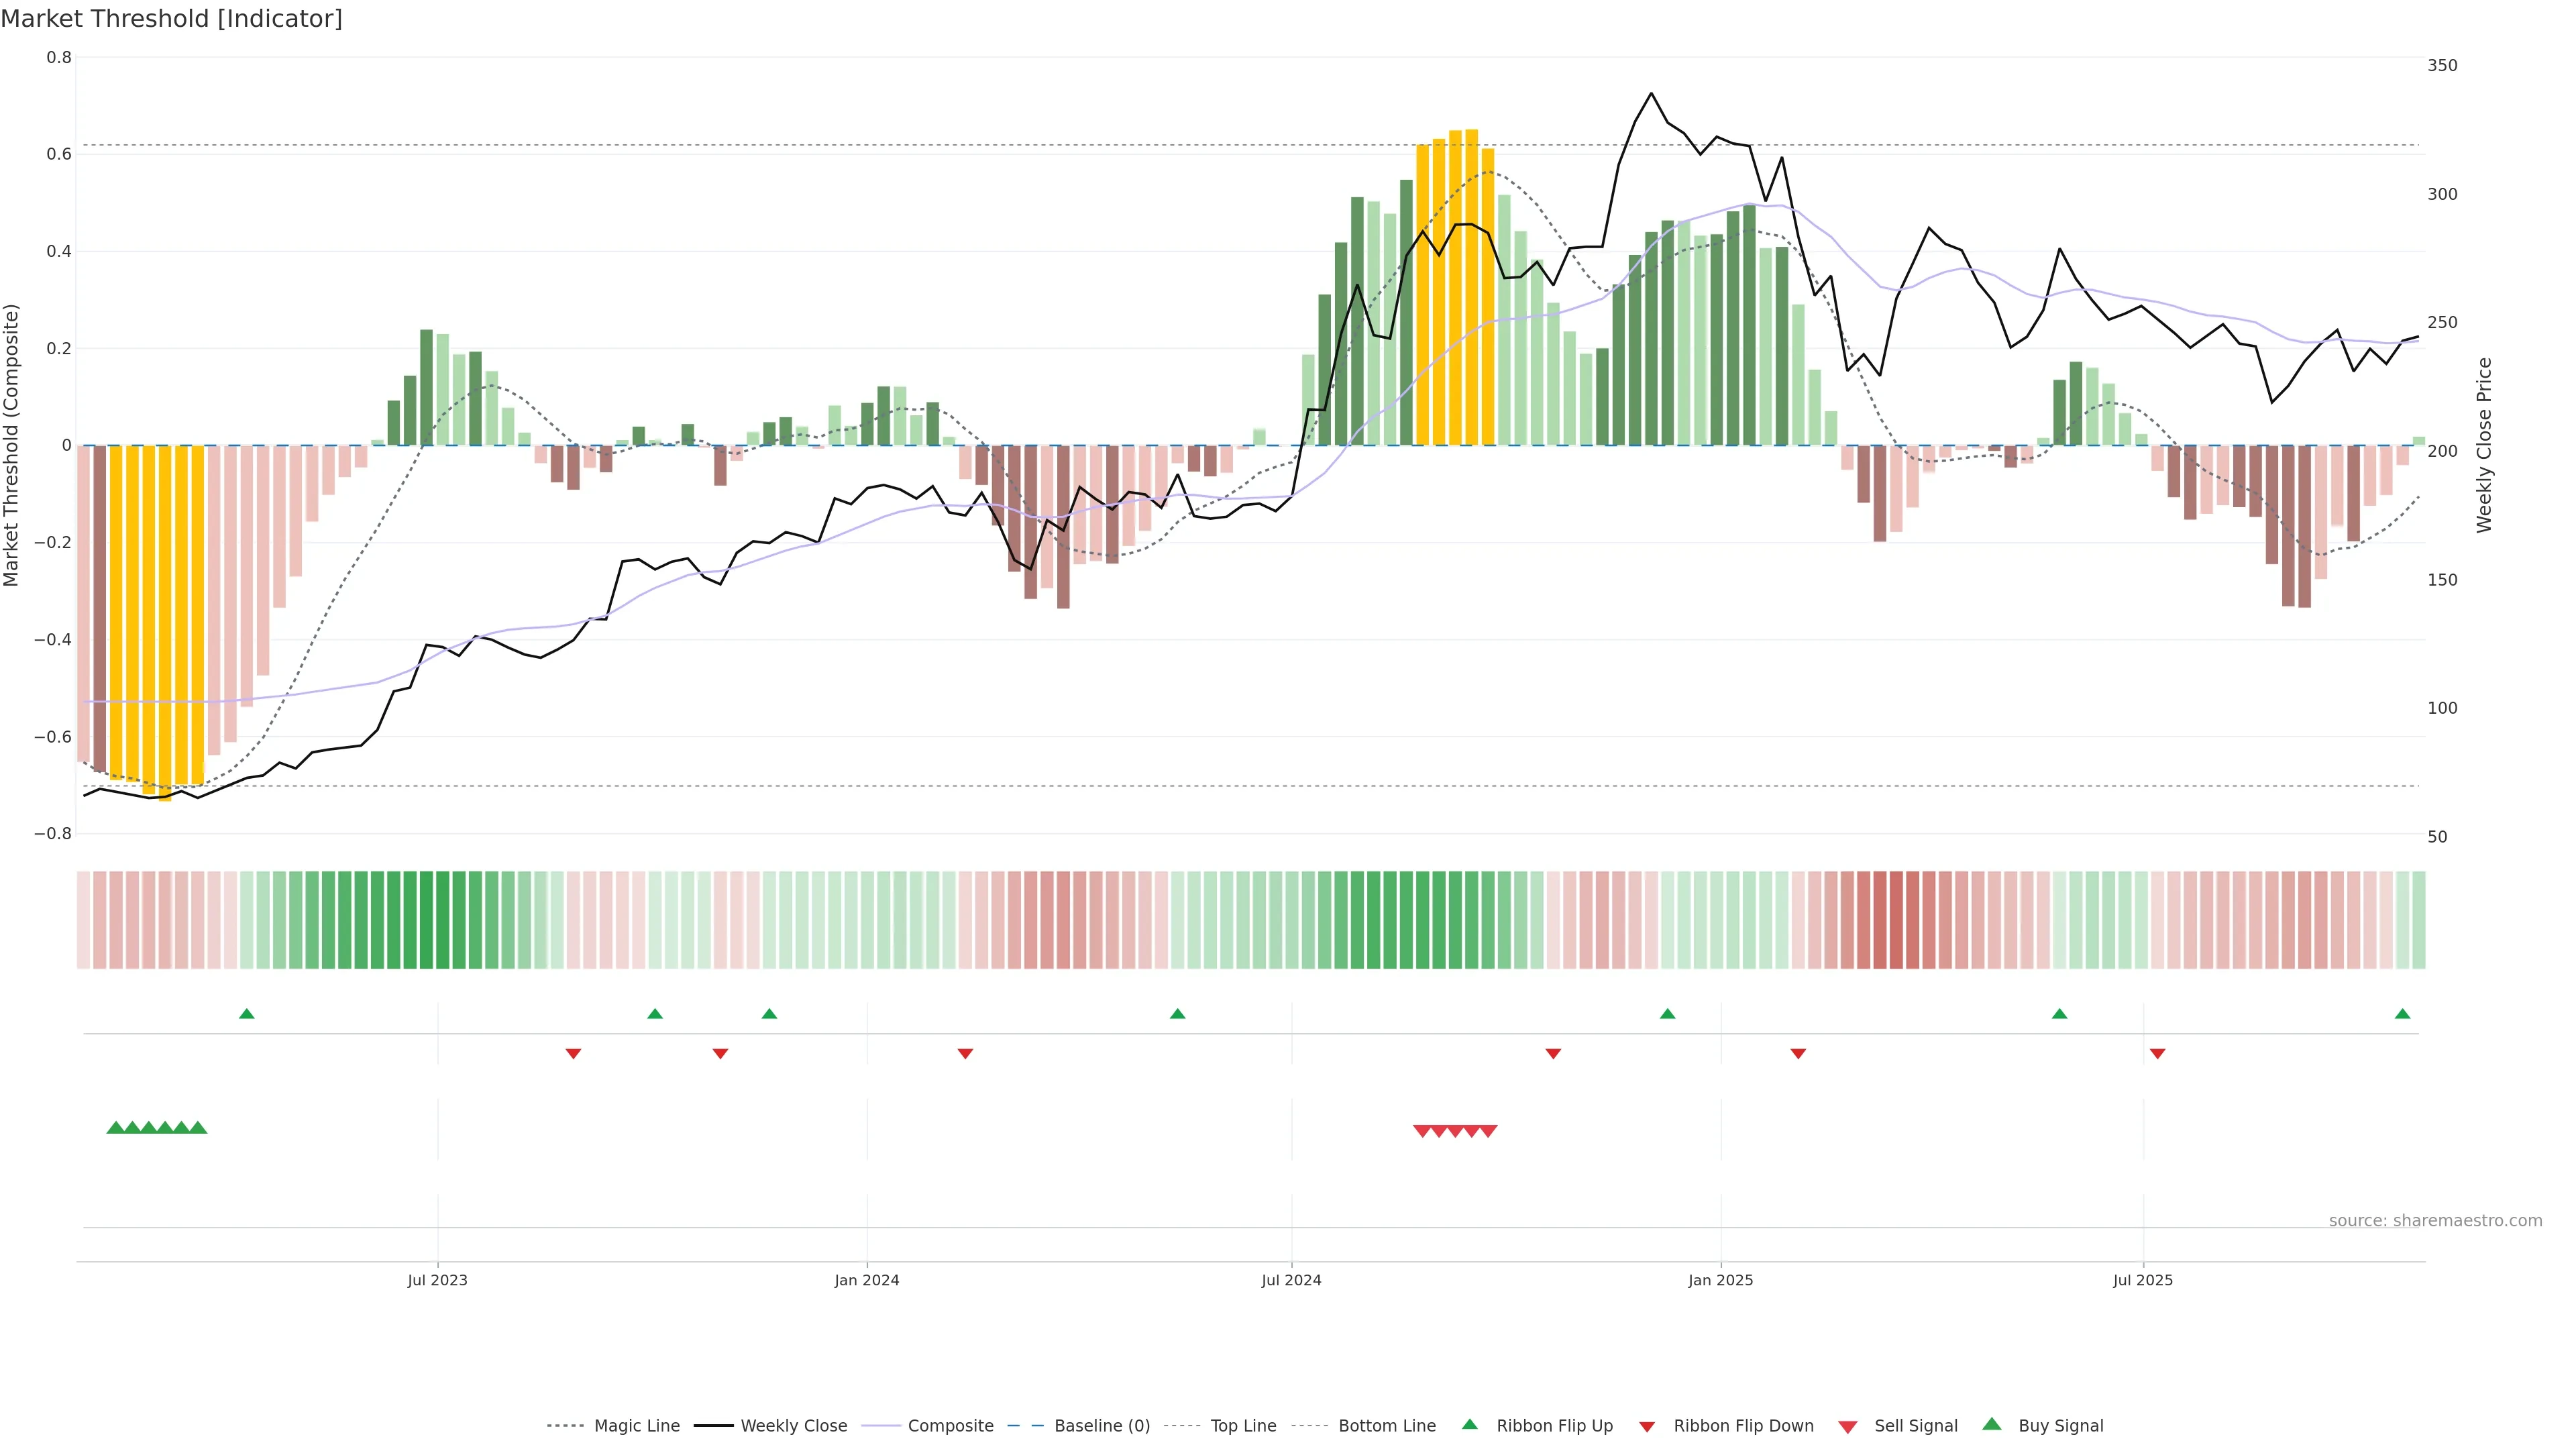
Task: Click the Ribbon Flip Up legend label
Action: pyautogui.click(x=1554, y=1426)
